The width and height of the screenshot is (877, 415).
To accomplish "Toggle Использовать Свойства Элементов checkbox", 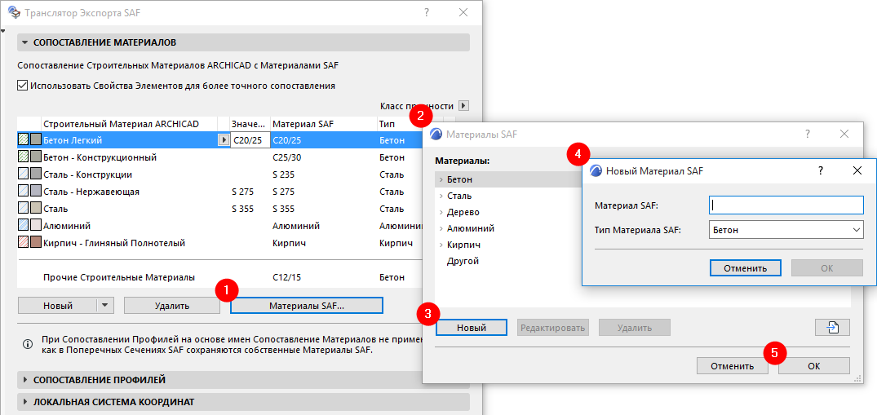I will (22, 86).
